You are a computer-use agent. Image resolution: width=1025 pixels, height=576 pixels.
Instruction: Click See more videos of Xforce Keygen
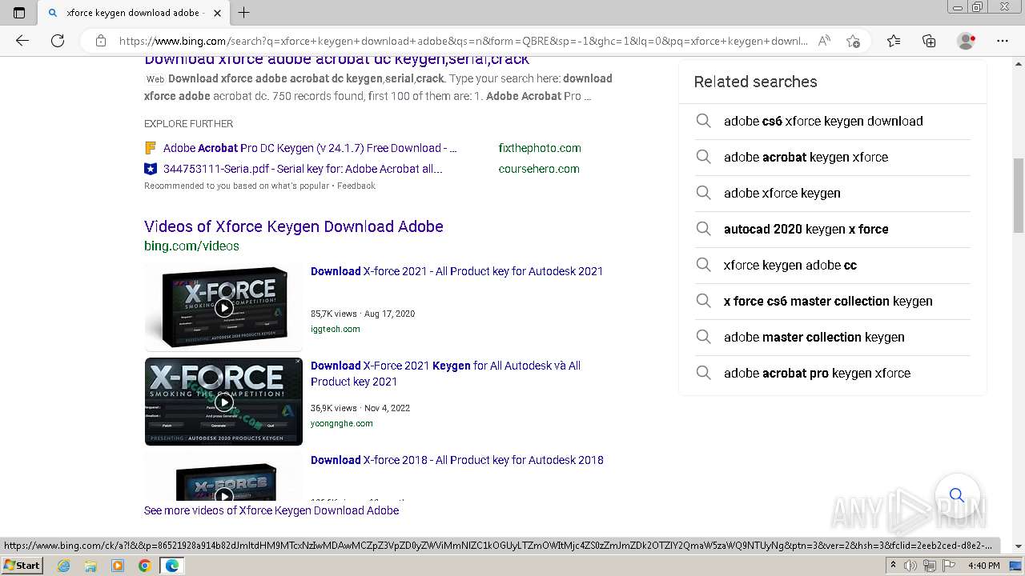pyautogui.click(x=271, y=510)
